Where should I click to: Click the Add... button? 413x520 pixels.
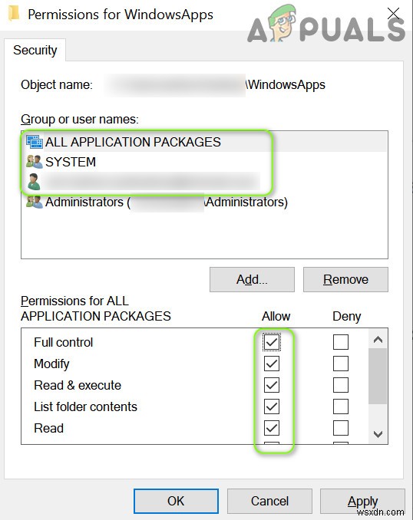pos(252,279)
